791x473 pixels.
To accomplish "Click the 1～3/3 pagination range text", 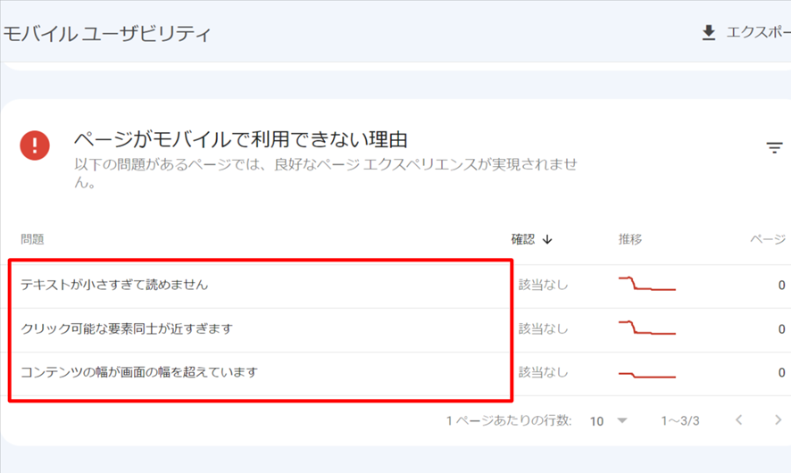I will (680, 420).
